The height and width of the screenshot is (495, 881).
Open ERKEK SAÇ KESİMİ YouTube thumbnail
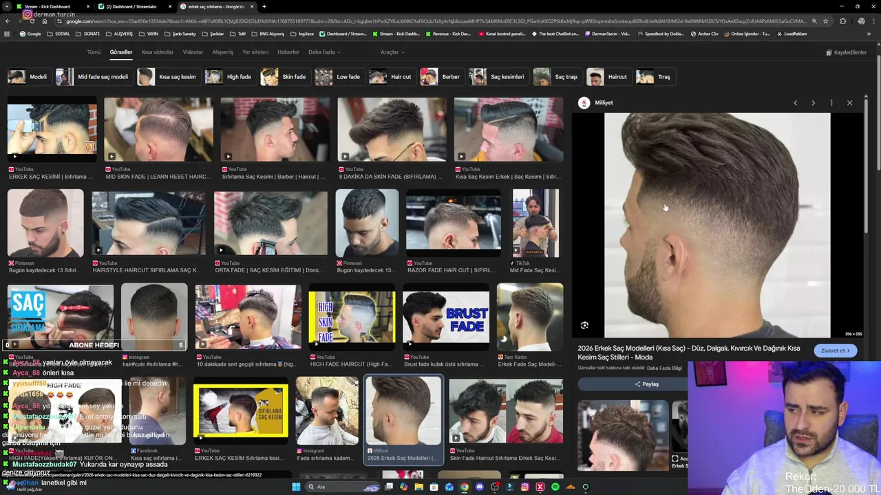click(52, 129)
